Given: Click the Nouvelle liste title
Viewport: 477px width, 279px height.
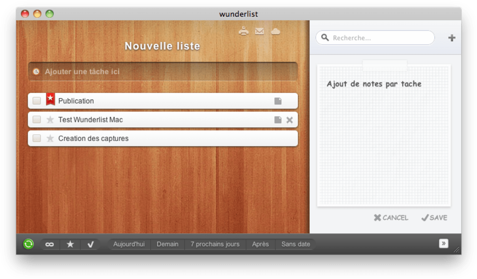Looking at the screenshot, I should point(163,46).
